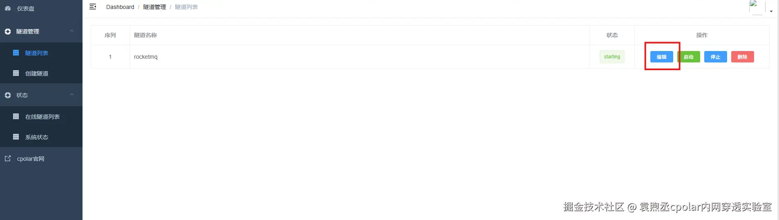Image resolution: width=779 pixels, height=220 pixels.
Task: Open the user avatar dropdown arrow
Action: 771,11
